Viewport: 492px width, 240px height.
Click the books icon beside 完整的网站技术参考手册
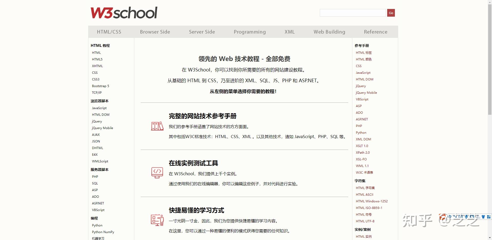pos(157,126)
